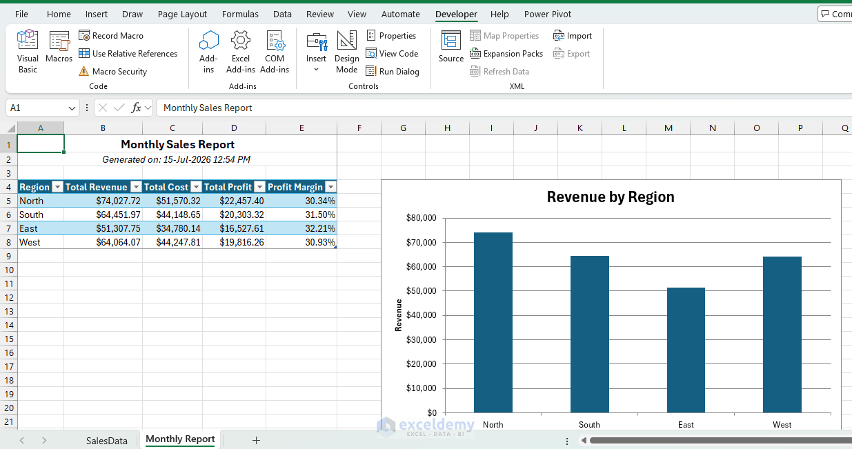Open the Review tab
Image resolution: width=852 pixels, height=449 pixels.
[x=320, y=14]
